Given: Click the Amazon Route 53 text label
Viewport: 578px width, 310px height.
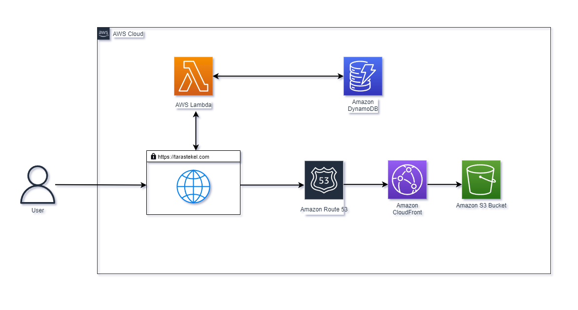Looking at the screenshot, I should pos(324,209).
